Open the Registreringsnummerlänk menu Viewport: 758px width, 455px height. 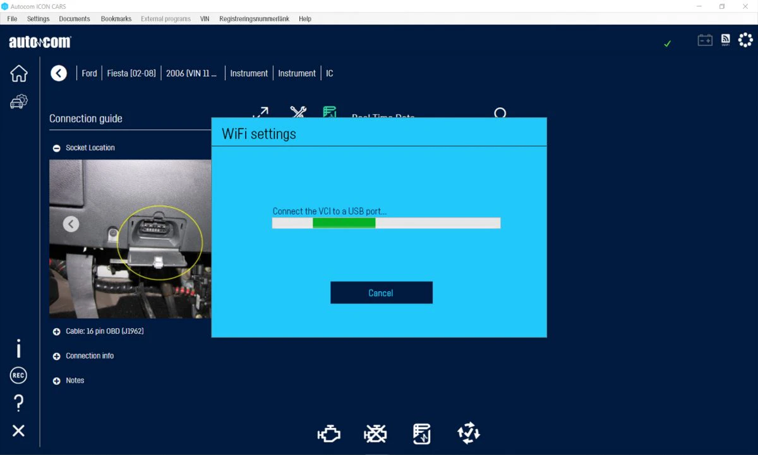pyautogui.click(x=254, y=19)
